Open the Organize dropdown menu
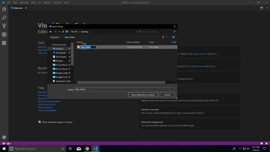 tap(55, 37)
